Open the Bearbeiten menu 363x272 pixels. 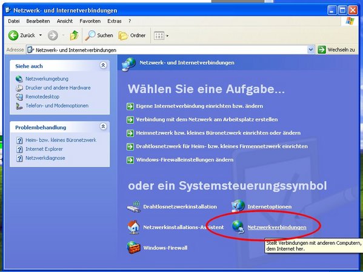click(x=38, y=21)
